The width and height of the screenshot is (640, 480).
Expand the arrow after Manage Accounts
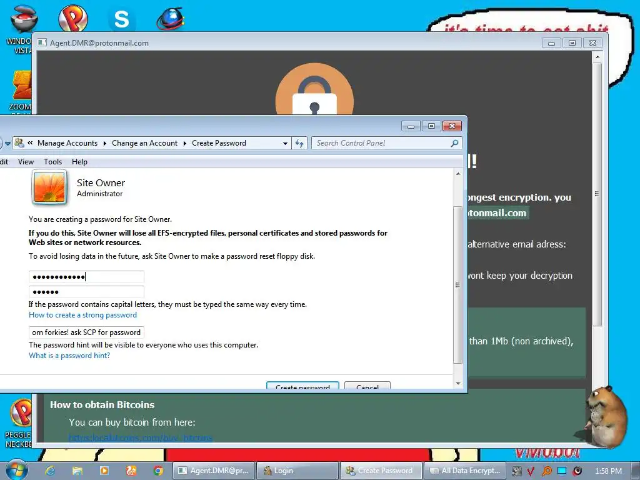[105, 143]
